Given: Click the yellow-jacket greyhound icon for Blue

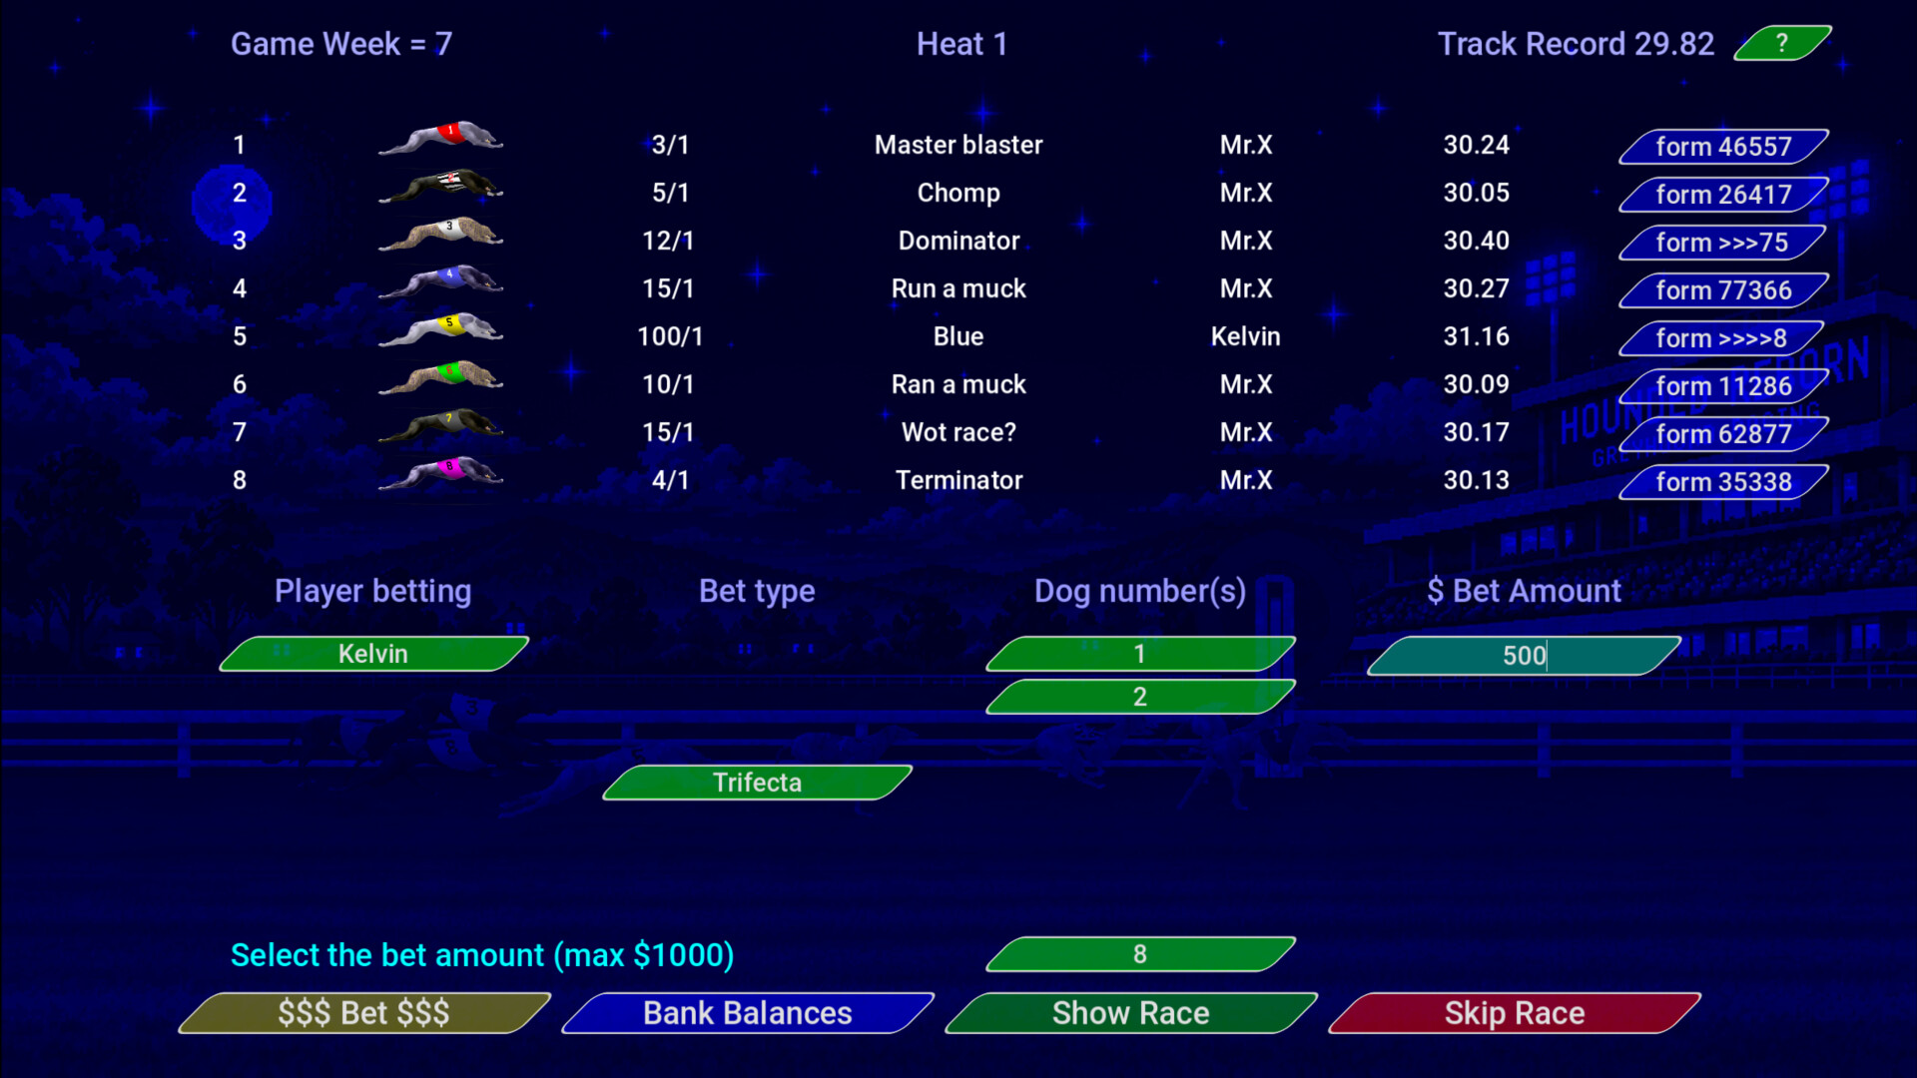Looking at the screenshot, I should coord(440,330).
